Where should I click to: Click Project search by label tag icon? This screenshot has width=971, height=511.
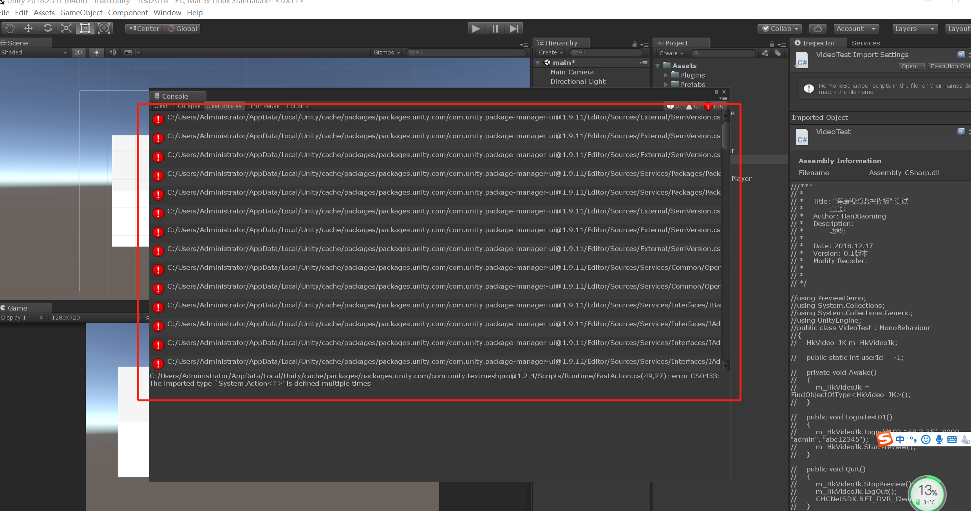coord(778,53)
